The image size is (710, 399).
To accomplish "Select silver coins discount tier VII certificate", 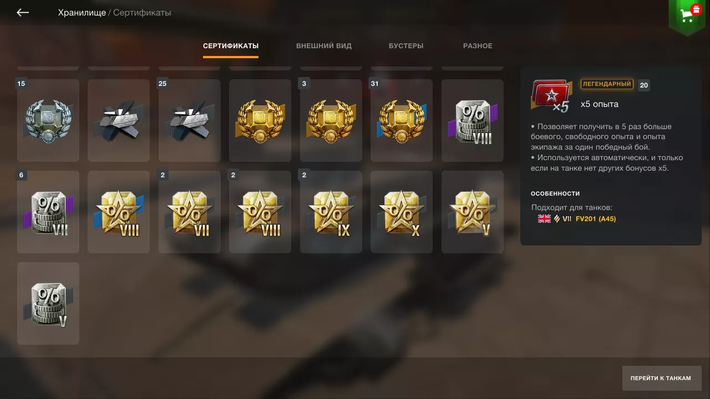I will click(48, 212).
